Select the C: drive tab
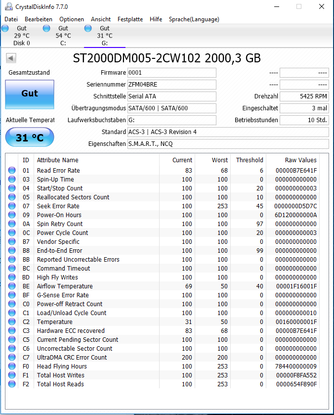The image size is (334, 415). click(63, 36)
